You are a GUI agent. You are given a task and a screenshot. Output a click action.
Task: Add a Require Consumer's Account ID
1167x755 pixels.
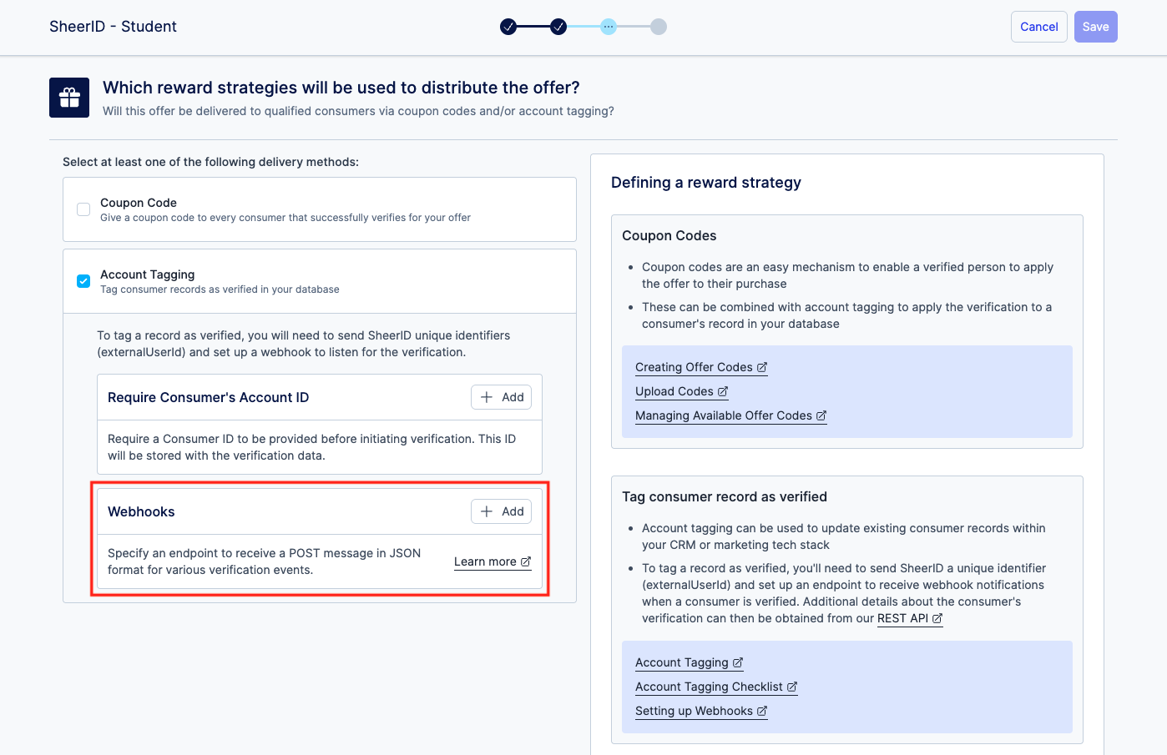[502, 397]
